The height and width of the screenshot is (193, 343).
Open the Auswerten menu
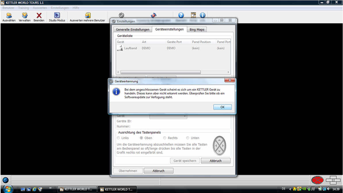click(x=40, y=8)
